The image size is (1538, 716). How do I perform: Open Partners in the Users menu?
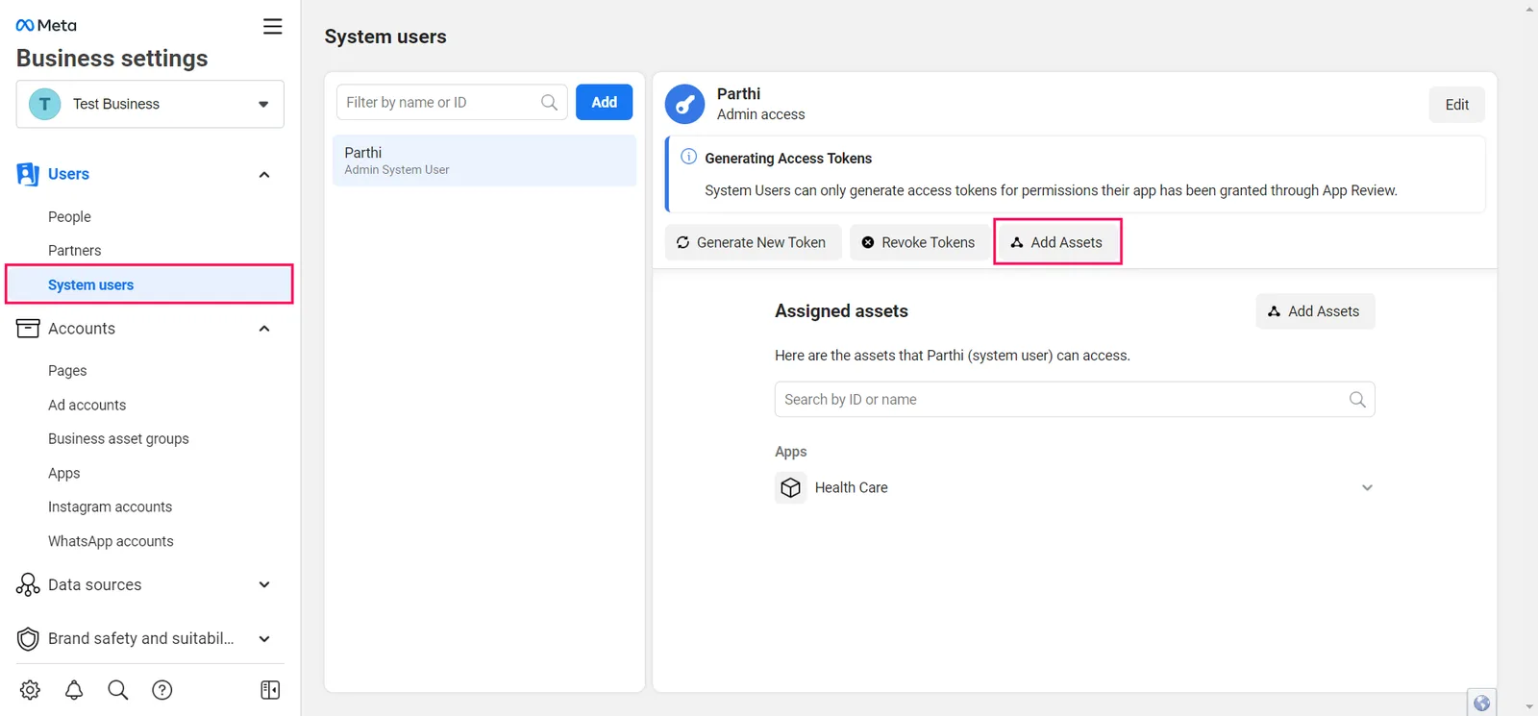pyautogui.click(x=74, y=251)
